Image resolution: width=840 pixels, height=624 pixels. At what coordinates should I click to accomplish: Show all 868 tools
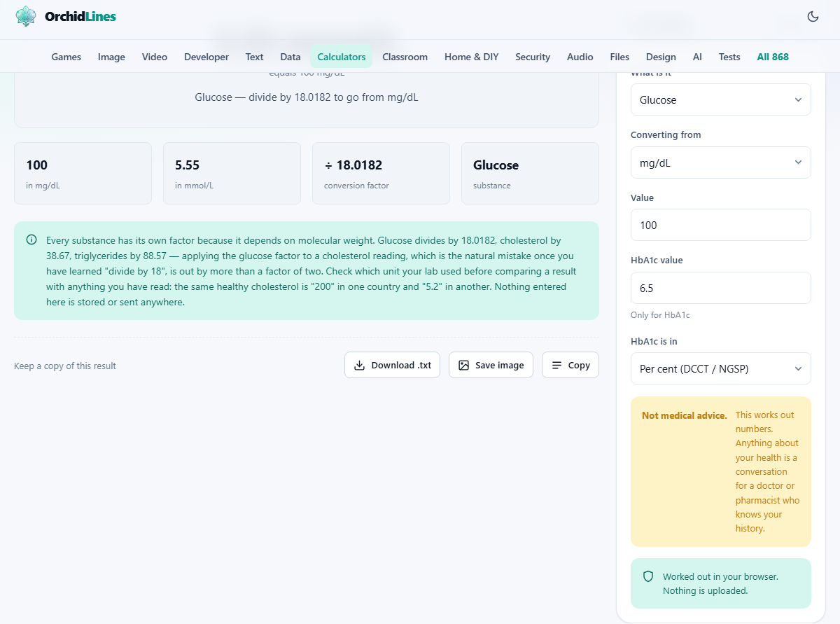773,57
